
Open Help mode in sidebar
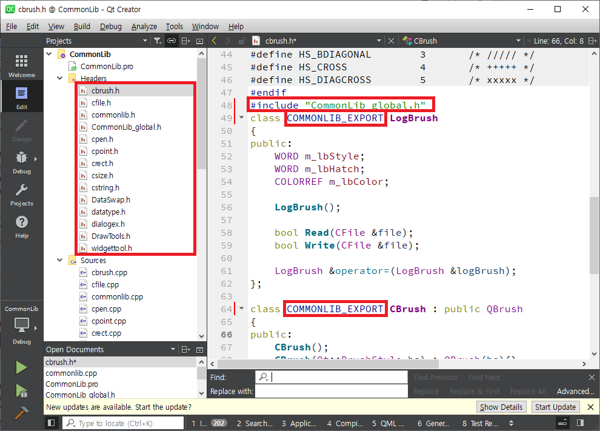21,226
